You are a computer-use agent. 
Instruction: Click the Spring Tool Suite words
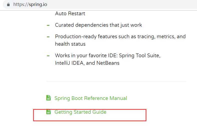[139, 55]
